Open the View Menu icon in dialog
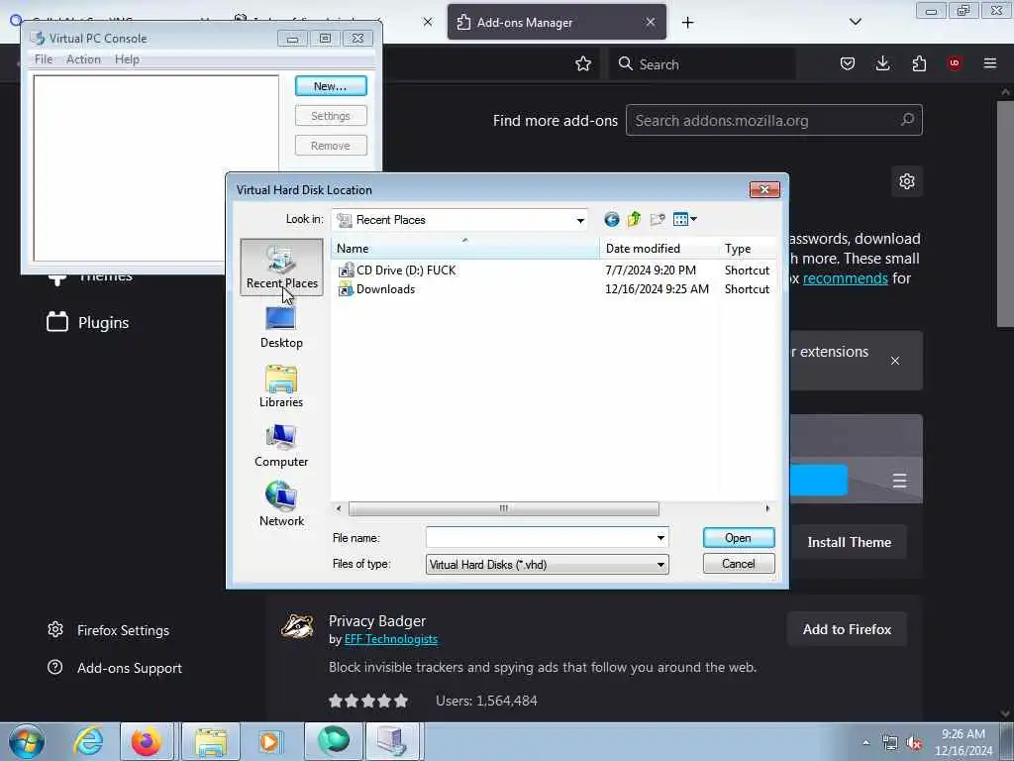This screenshot has height=761, width=1014. point(685,219)
